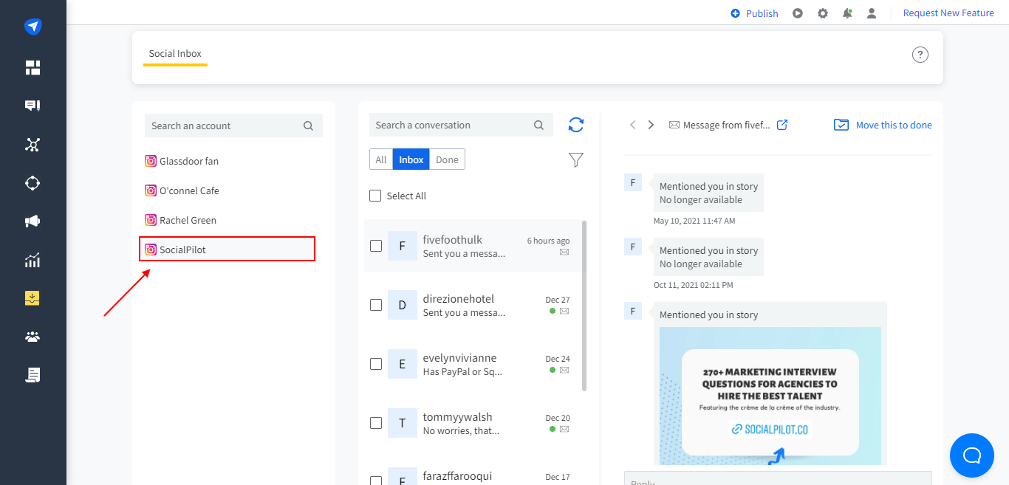The image size is (1009, 485).
Task: Open message in external link icon
Action: [782, 125]
